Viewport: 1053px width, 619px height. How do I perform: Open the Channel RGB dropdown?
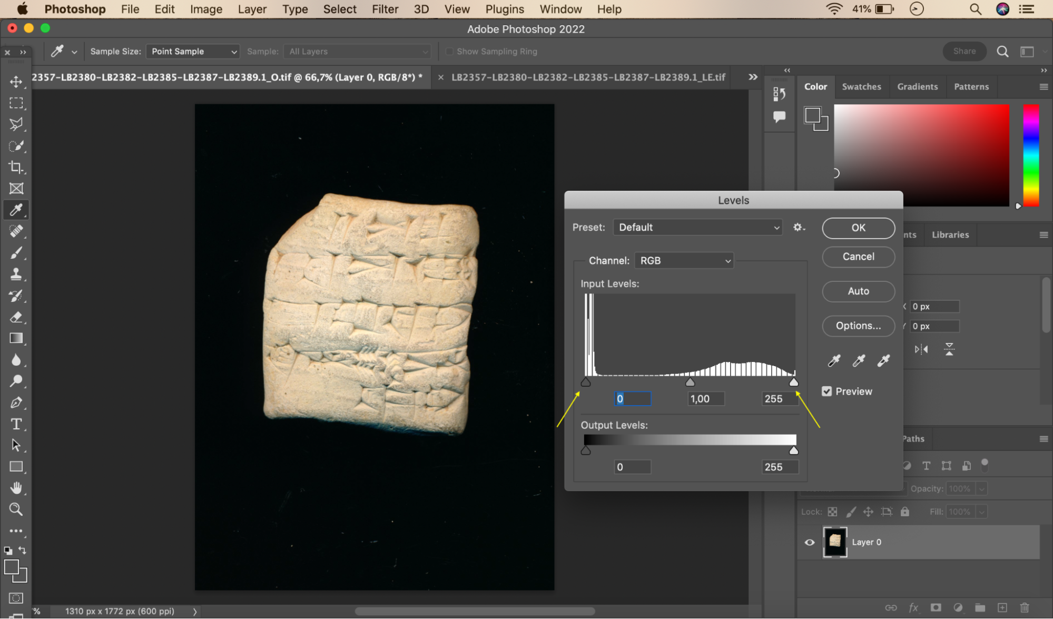coord(684,261)
